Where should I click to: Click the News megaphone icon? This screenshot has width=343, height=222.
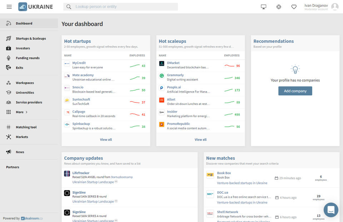click(9, 152)
